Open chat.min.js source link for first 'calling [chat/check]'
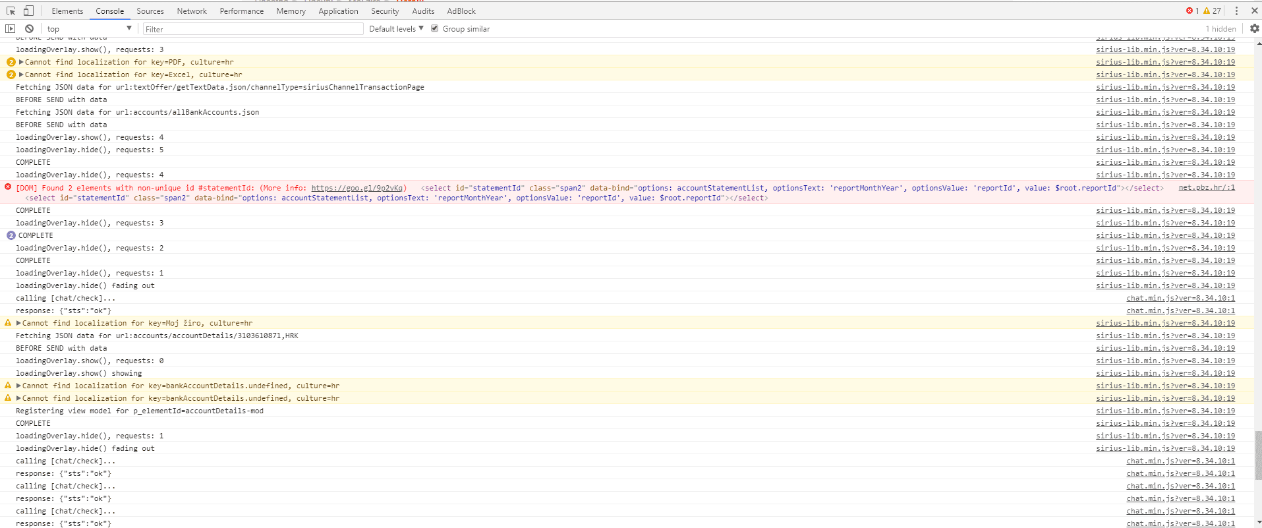The width and height of the screenshot is (1262, 528). 1180,298
